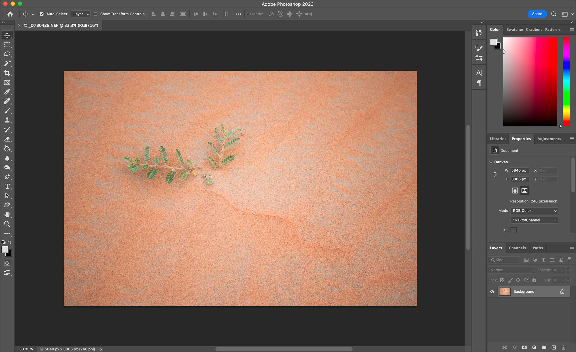
Task: Toggle Background layer visibility
Action: [x=492, y=291]
